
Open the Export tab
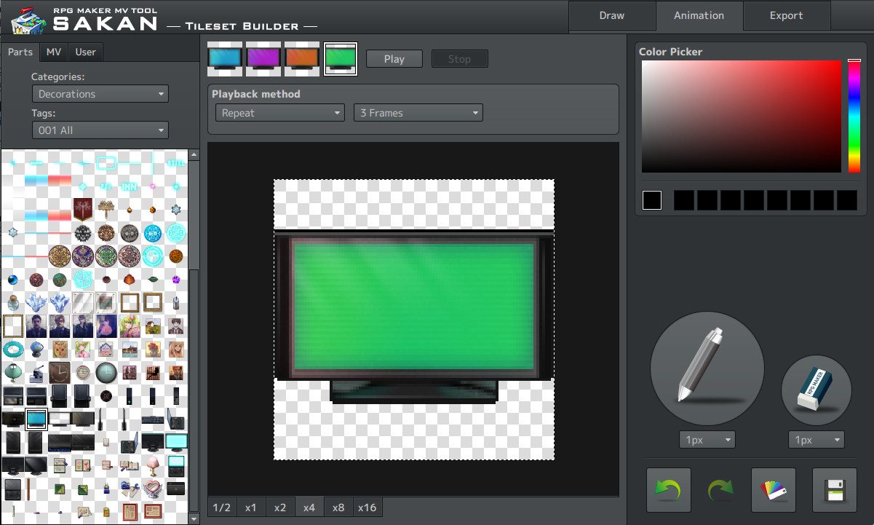(x=786, y=15)
